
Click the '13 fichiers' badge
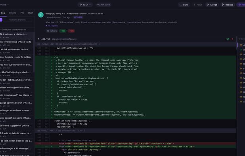[x=52, y=31]
